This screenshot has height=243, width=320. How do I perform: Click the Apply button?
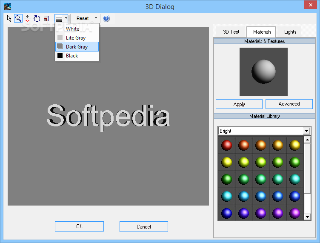pos(239,104)
